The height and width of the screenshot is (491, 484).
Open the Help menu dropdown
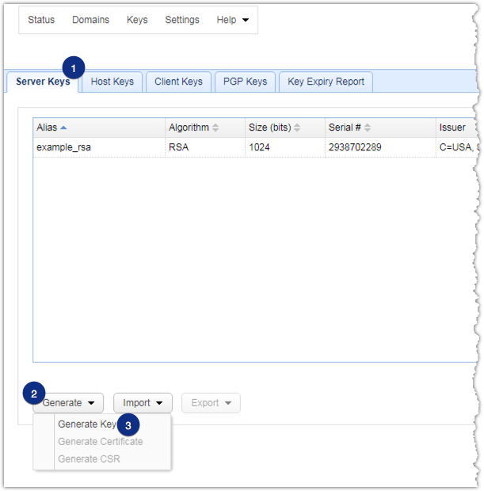click(x=232, y=20)
